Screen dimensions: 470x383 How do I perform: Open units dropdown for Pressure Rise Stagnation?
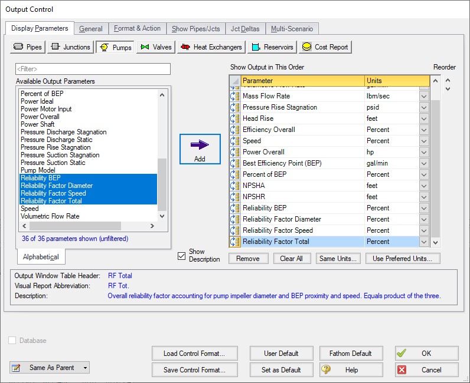coord(424,107)
